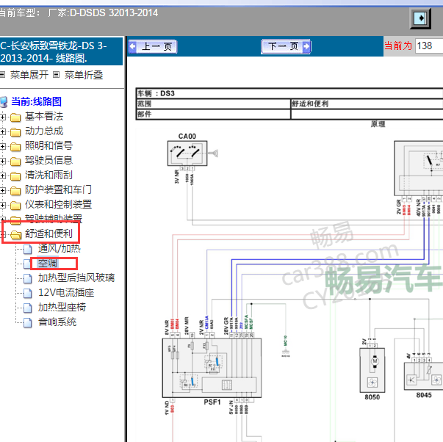Click the folder icon next to 清洗和雨刮

(15, 176)
